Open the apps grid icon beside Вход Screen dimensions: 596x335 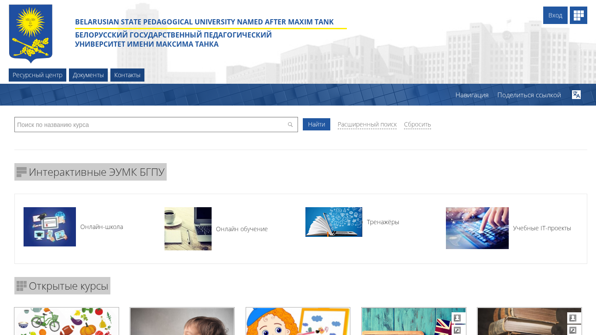[x=579, y=15]
